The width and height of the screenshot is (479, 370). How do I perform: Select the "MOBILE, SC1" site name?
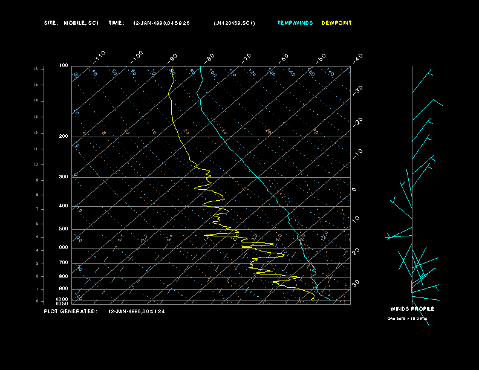click(81, 23)
